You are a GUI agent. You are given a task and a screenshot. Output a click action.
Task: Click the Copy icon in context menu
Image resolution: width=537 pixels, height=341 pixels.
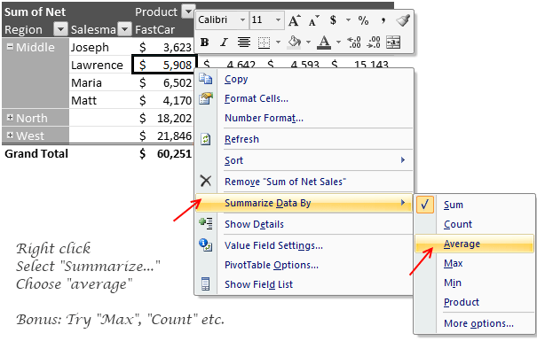click(x=206, y=79)
